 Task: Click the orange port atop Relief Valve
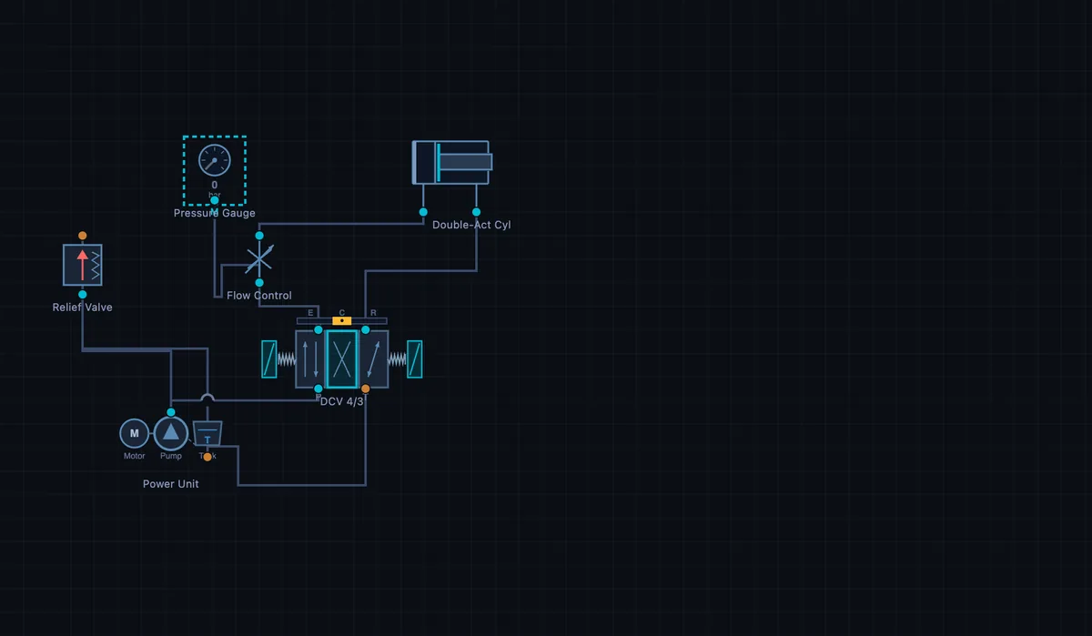point(83,236)
